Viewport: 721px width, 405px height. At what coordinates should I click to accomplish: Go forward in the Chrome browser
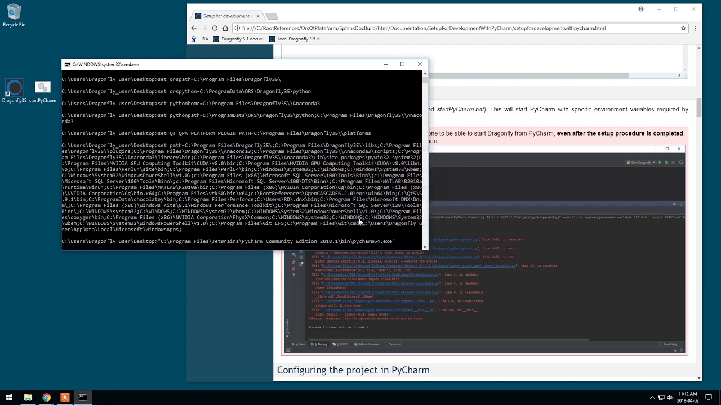tap(204, 28)
